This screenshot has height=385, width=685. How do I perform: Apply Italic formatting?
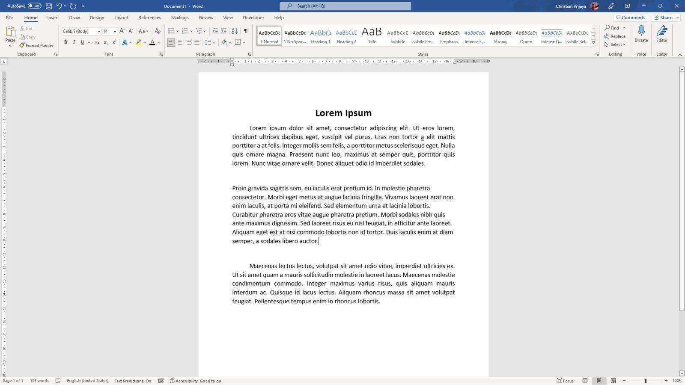tap(74, 42)
